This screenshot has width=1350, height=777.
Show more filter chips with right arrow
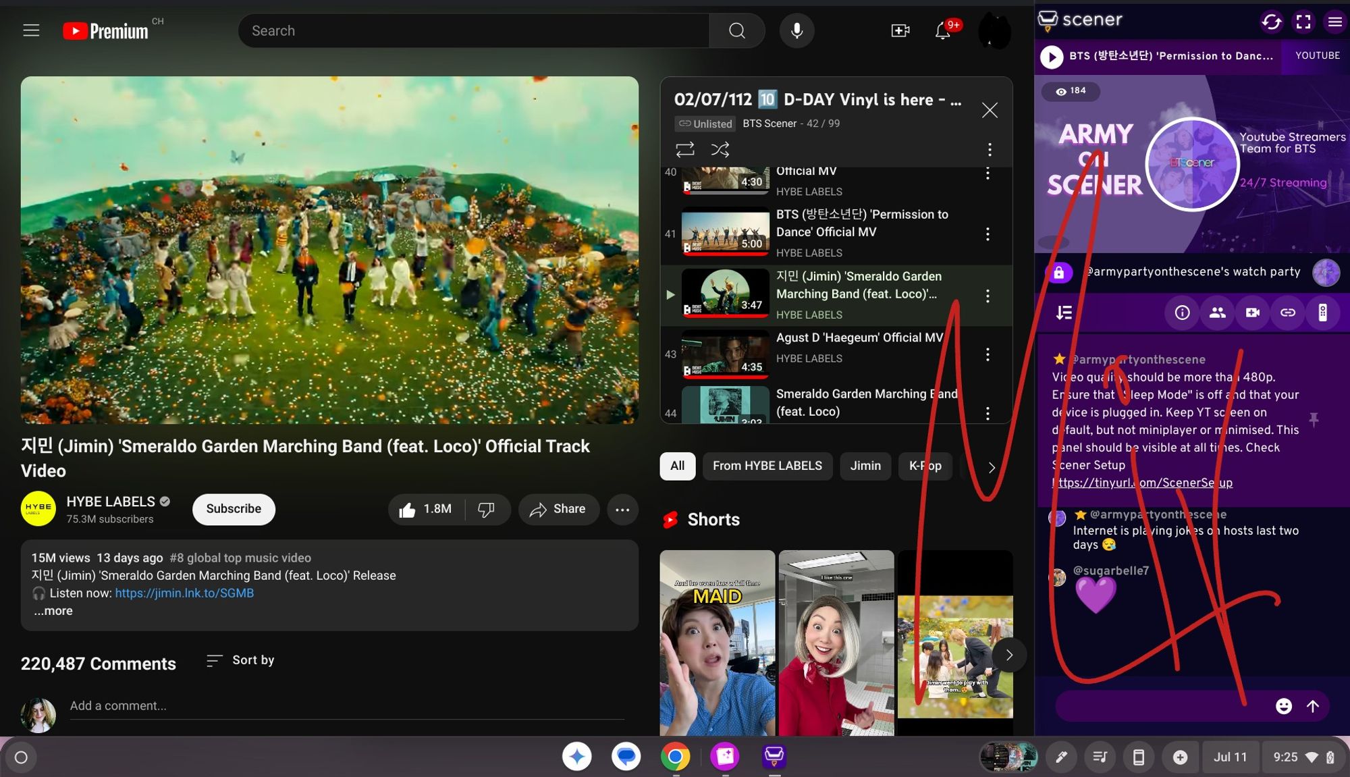coord(992,467)
